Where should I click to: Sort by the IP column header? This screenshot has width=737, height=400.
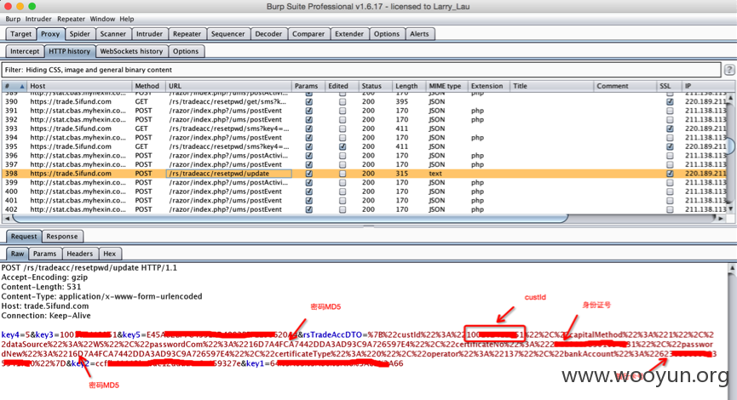point(705,87)
